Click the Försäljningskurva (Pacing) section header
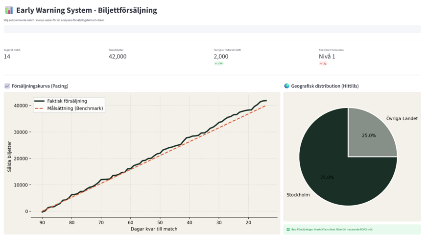428x239 pixels. (40, 86)
